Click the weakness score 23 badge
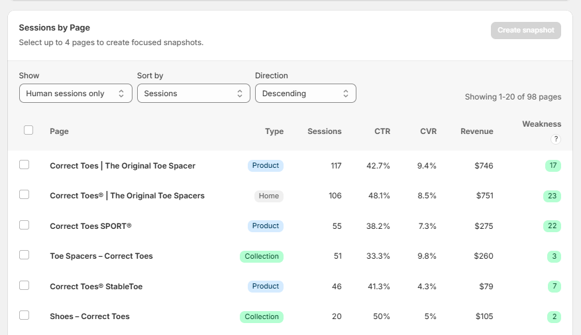 552,196
